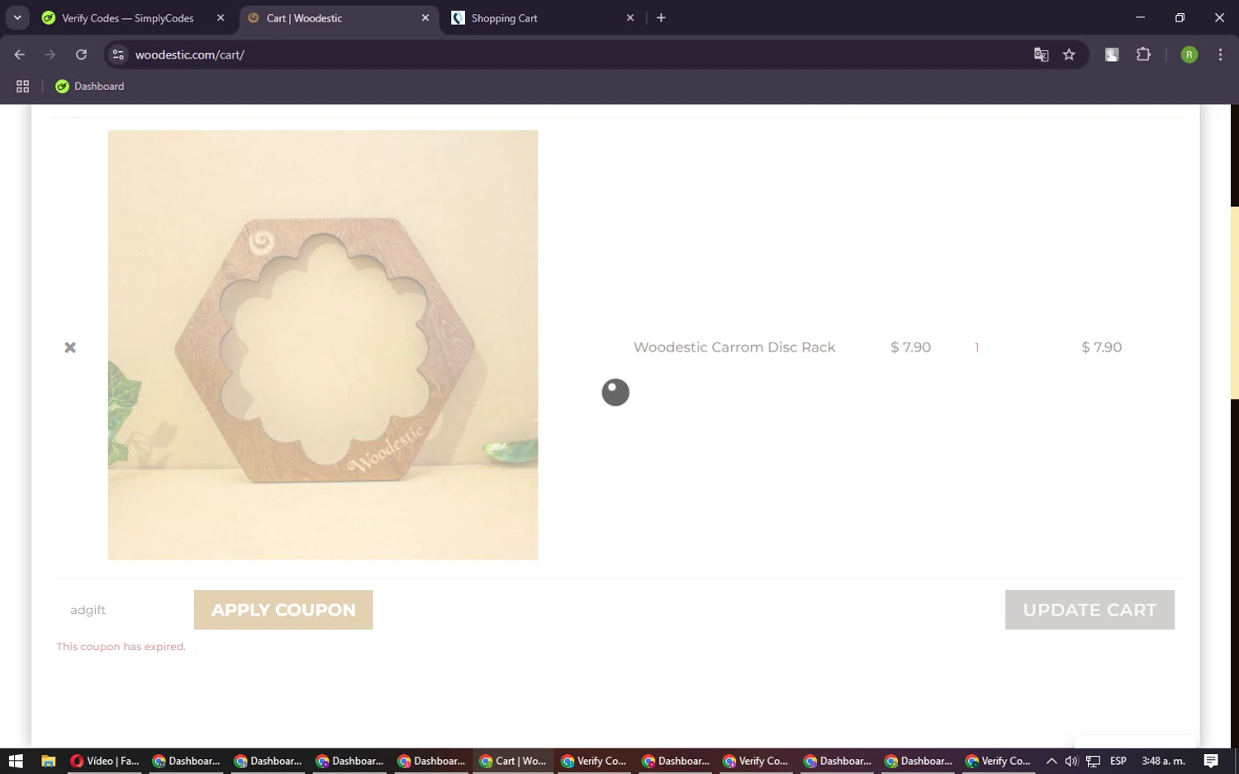This screenshot has height=774, width=1239.
Task: Open the Windows notification center
Action: [1211, 761]
